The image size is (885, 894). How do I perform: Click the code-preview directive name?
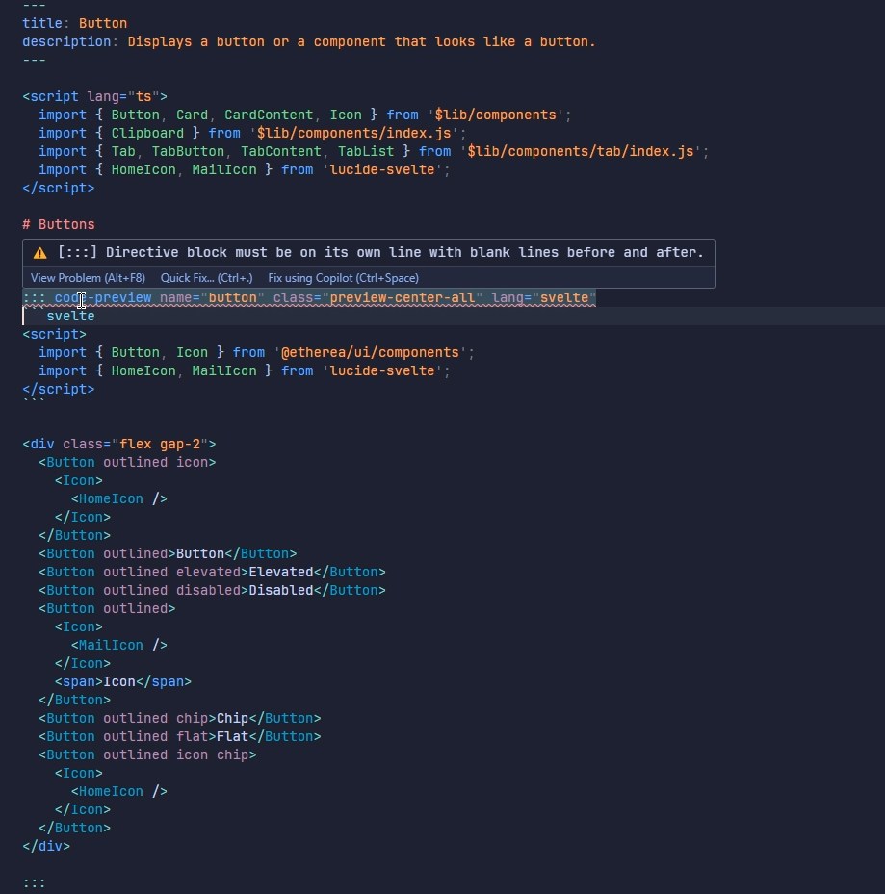pos(103,297)
